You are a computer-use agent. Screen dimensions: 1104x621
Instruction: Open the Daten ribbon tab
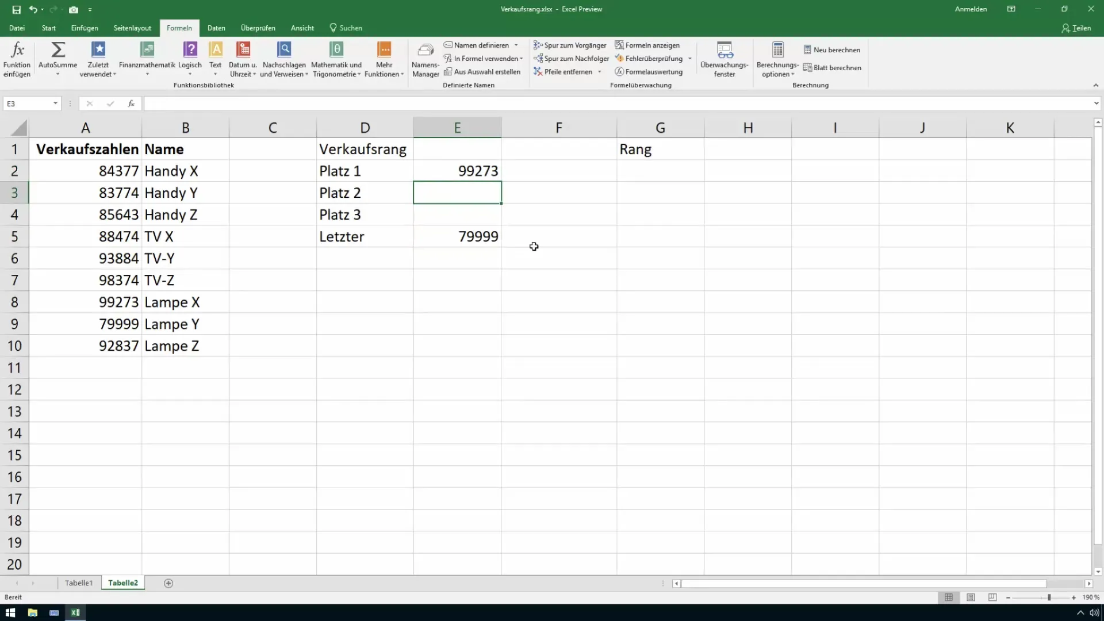click(216, 28)
